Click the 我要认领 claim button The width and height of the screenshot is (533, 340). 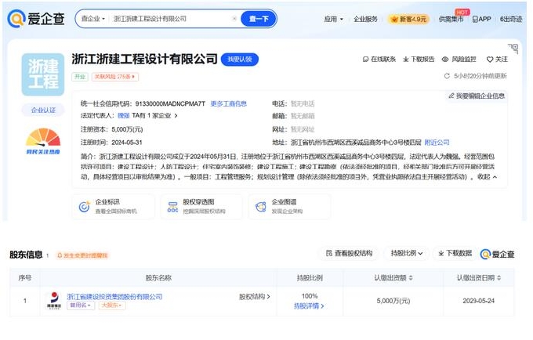[x=239, y=59]
